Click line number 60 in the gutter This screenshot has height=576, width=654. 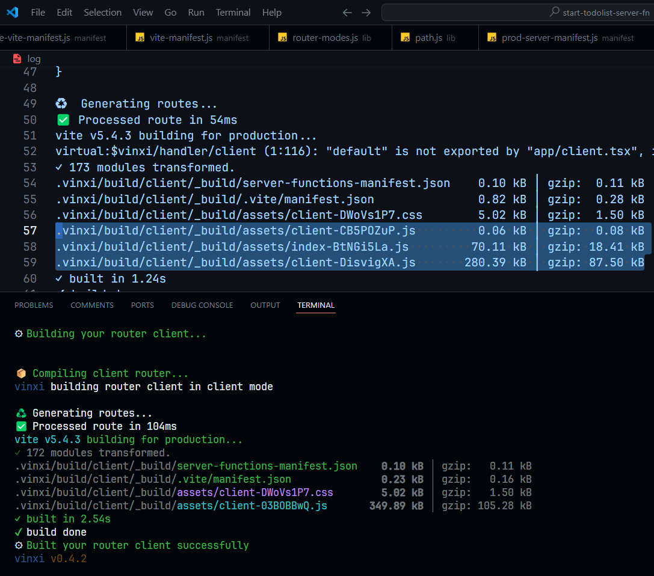pos(30,278)
